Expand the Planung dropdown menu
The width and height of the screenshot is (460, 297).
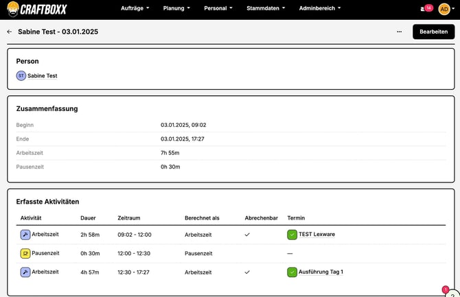point(178,9)
